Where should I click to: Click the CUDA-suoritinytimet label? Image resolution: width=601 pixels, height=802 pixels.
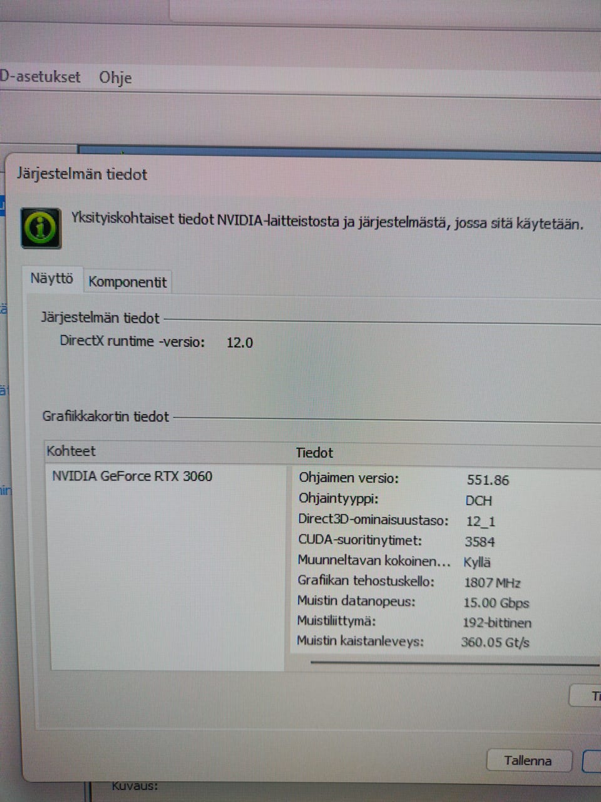(360, 540)
